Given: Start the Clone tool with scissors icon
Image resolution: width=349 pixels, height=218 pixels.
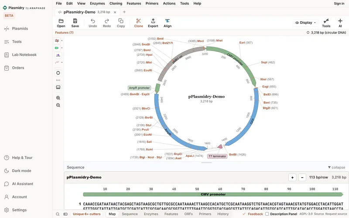Looking at the screenshot, I should click(x=138, y=23).
